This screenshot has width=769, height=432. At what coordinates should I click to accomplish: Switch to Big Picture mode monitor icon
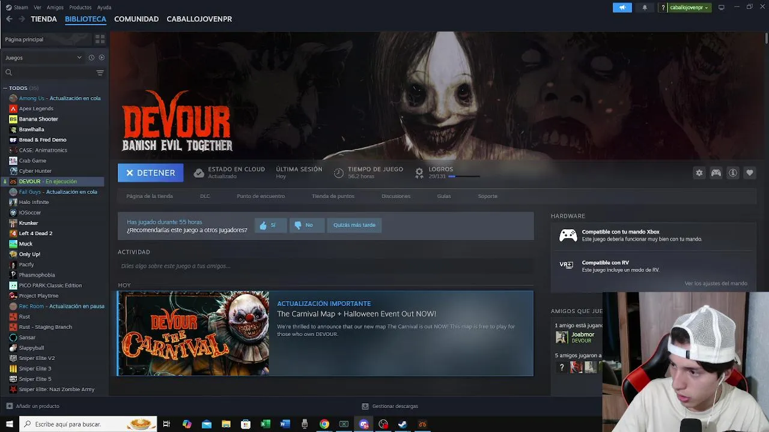click(x=721, y=7)
